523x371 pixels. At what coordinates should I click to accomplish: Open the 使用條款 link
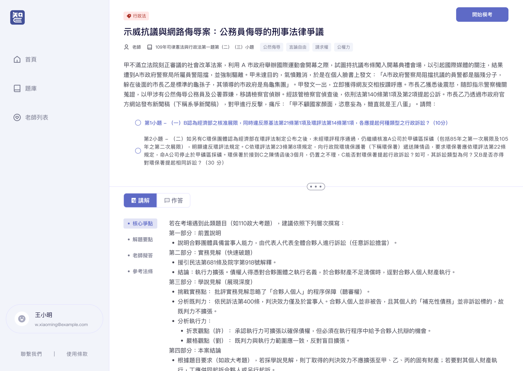[77, 354]
